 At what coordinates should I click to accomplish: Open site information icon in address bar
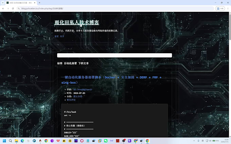tap(19, 8)
